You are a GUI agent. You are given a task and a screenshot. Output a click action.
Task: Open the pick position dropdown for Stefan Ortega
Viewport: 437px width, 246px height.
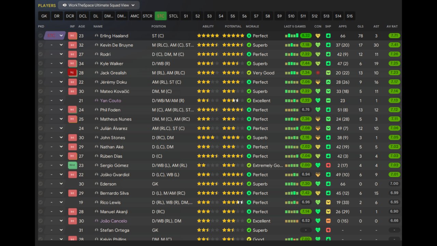point(55,230)
